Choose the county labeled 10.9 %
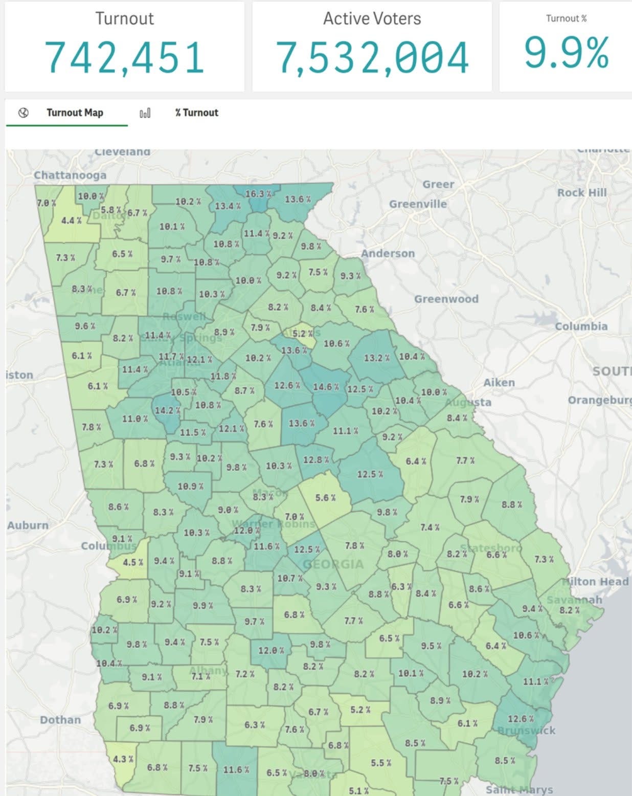632x796 pixels. click(190, 486)
